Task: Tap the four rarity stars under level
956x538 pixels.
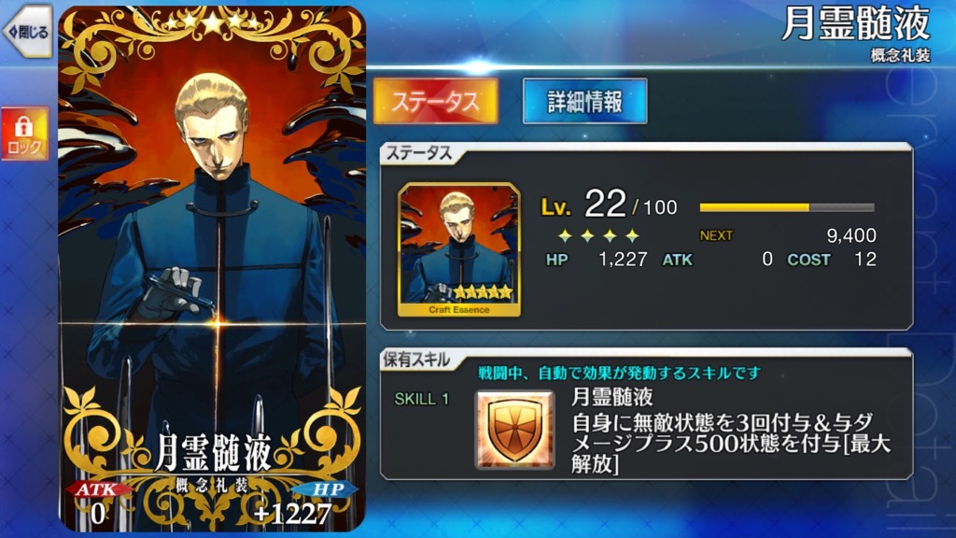Action: coord(598,235)
